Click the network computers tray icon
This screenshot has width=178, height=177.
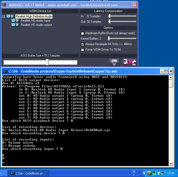point(163,173)
